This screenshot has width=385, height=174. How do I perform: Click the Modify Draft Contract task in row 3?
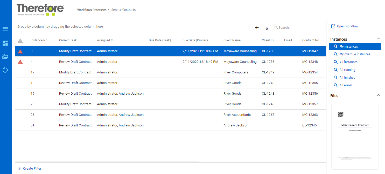pos(75,51)
